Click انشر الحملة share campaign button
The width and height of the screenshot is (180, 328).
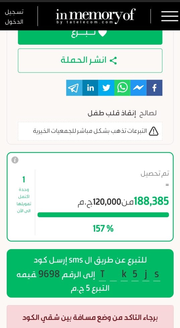(90, 61)
